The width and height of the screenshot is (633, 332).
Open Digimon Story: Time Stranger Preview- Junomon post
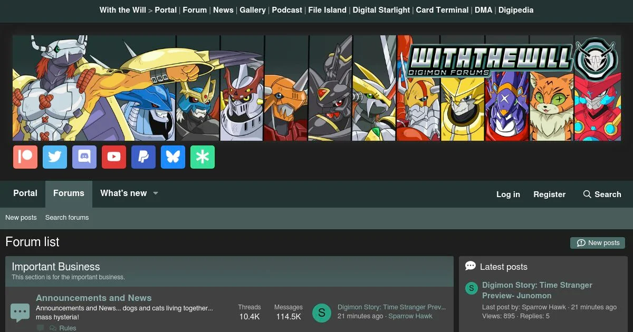537,290
